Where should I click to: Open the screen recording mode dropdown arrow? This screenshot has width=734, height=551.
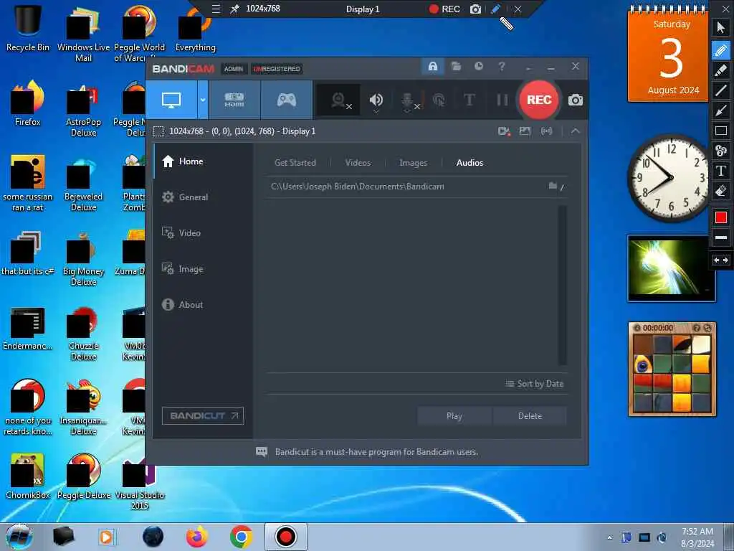coord(203,100)
